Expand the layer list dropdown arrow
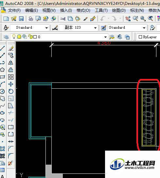Viewport: 160px width, 178px height. pyautogui.click(x=106, y=37)
